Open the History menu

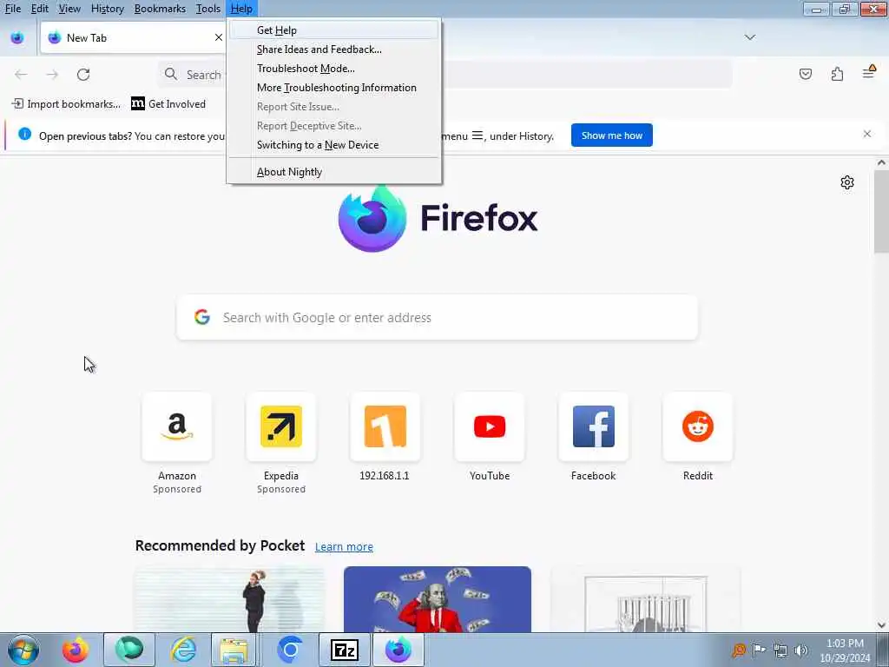pyautogui.click(x=108, y=9)
